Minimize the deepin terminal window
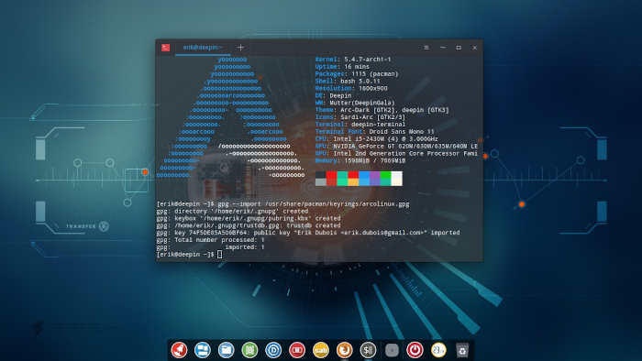This screenshot has height=361, width=642. click(443, 48)
